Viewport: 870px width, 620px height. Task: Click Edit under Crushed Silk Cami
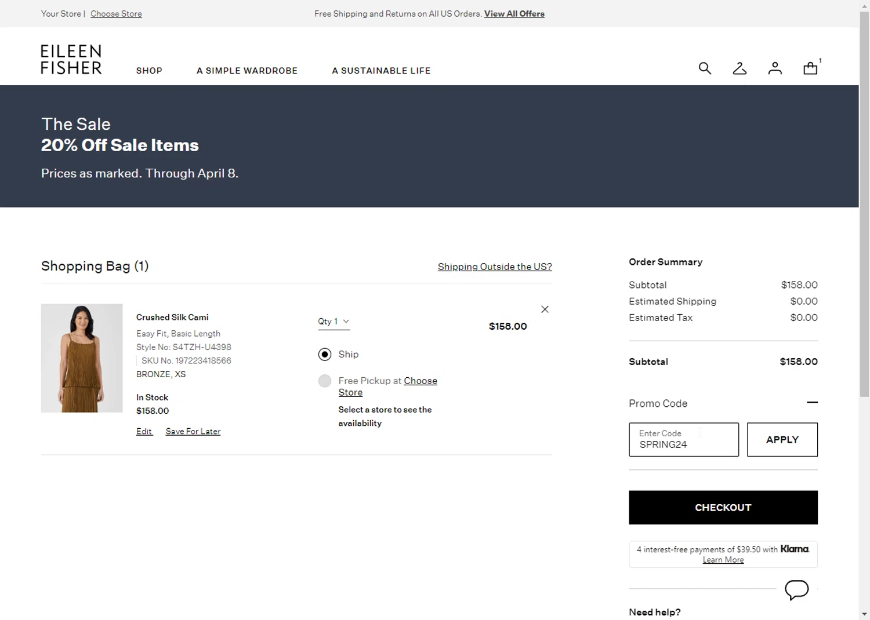(144, 431)
